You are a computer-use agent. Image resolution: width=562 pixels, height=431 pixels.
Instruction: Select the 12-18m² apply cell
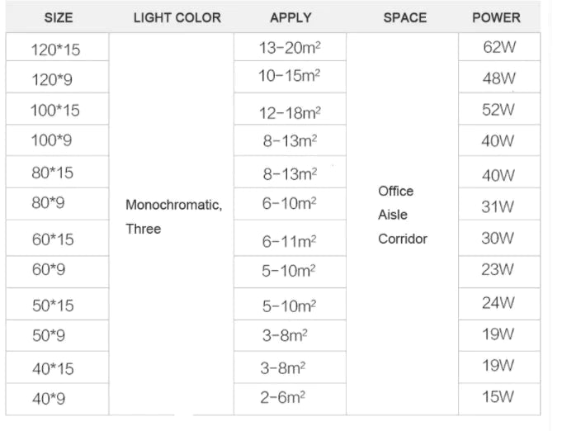pyautogui.click(x=290, y=111)
